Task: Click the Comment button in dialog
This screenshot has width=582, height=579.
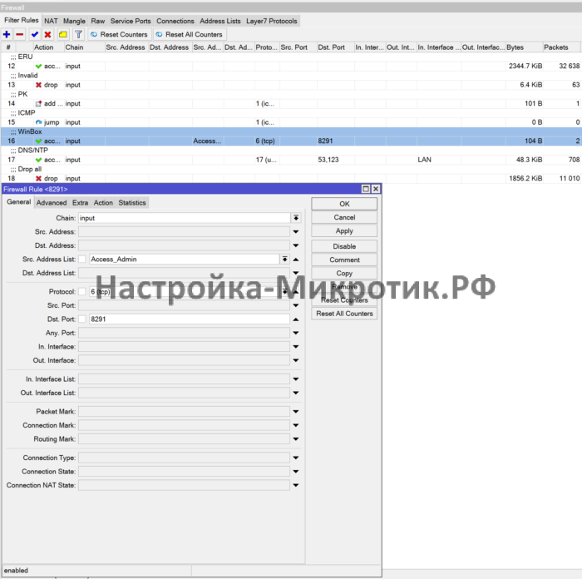Action: [x=344, y=260]
